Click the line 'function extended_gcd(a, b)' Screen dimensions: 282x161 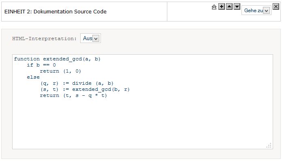coord(57,59)
